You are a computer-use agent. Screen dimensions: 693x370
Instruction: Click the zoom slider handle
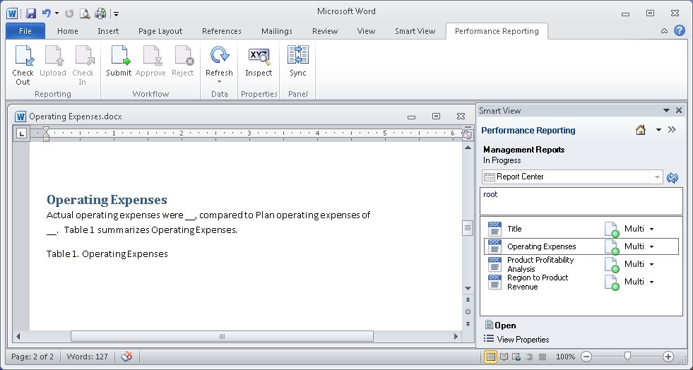(x=627, y=356)
